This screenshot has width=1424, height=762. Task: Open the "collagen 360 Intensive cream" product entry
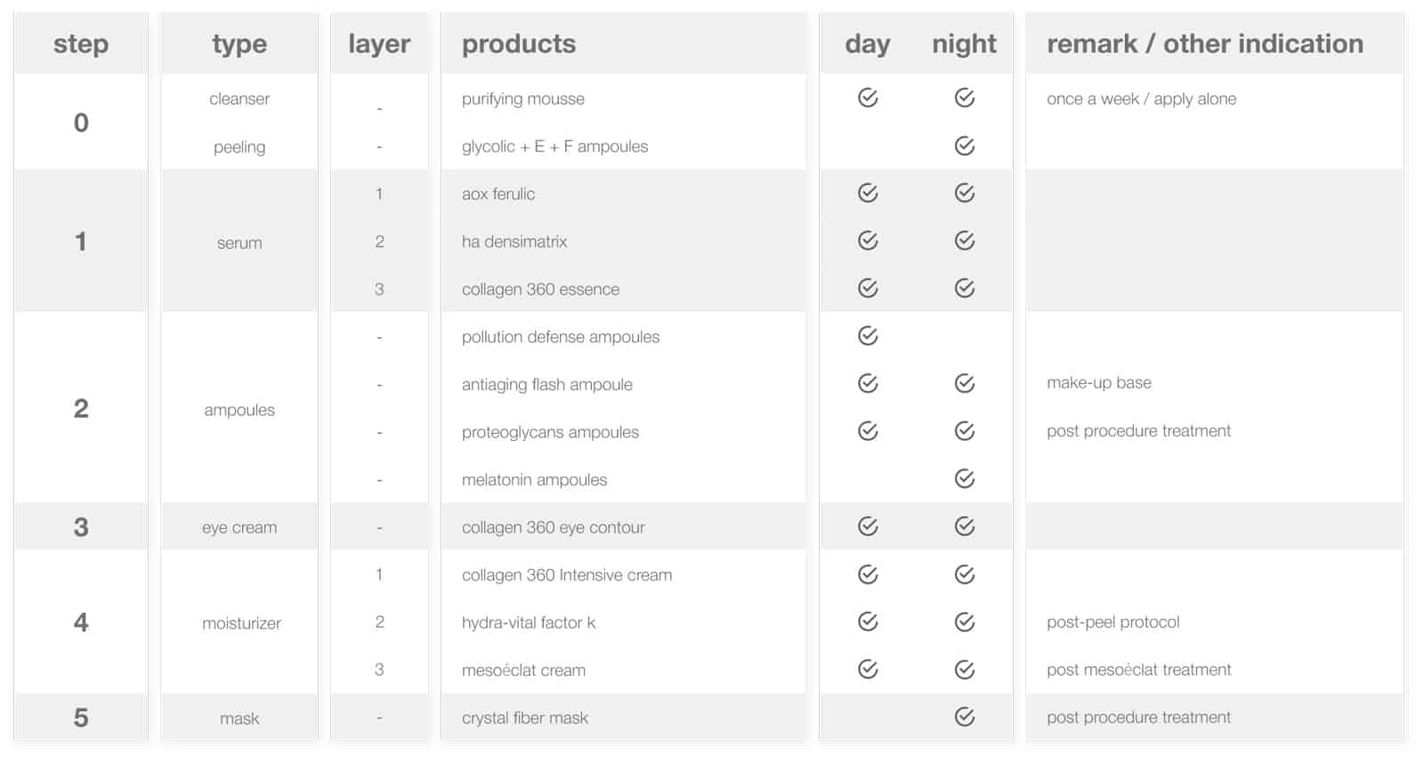tap(566, 575)
